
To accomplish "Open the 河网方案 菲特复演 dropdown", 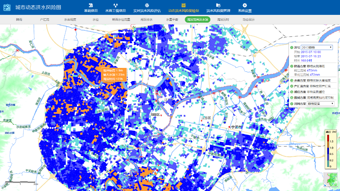I will coord(321,104).
